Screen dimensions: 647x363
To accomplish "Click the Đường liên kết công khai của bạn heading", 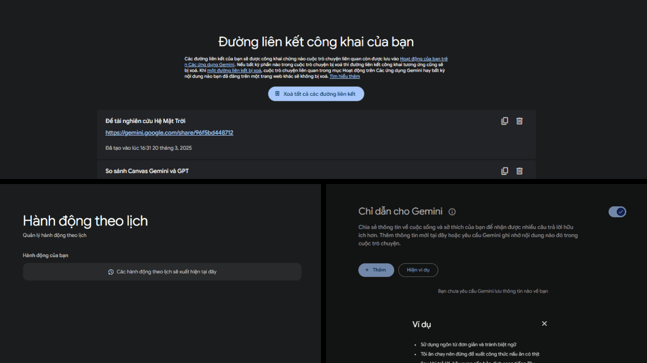I will pyautogui.click(x=316, y=41).
